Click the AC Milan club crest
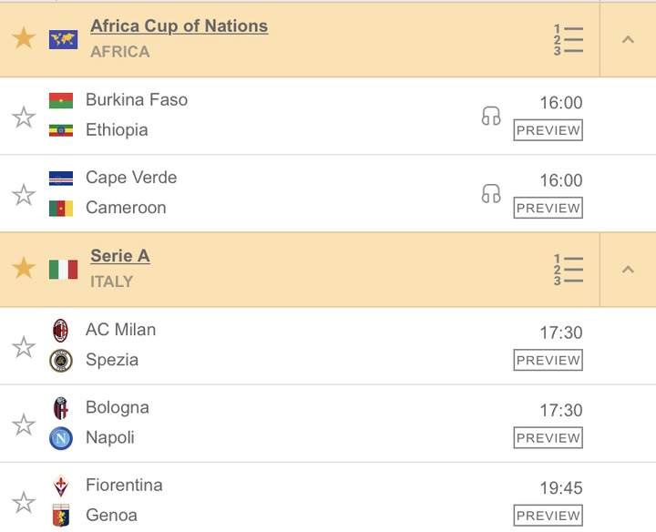This screenshot has height=532, width=656. 61,331
